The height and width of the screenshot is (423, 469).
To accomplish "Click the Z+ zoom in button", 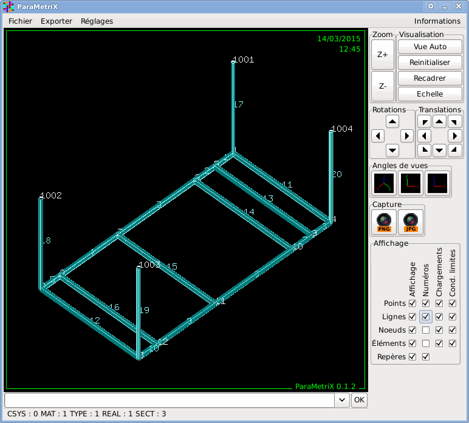I will 383,55.
